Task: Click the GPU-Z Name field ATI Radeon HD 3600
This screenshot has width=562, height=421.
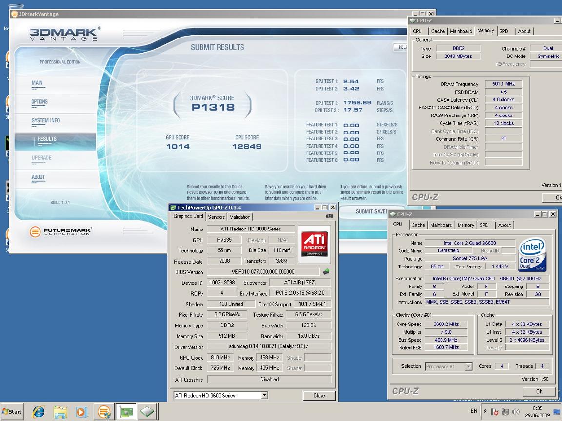Action: click(x=251, y=229)
